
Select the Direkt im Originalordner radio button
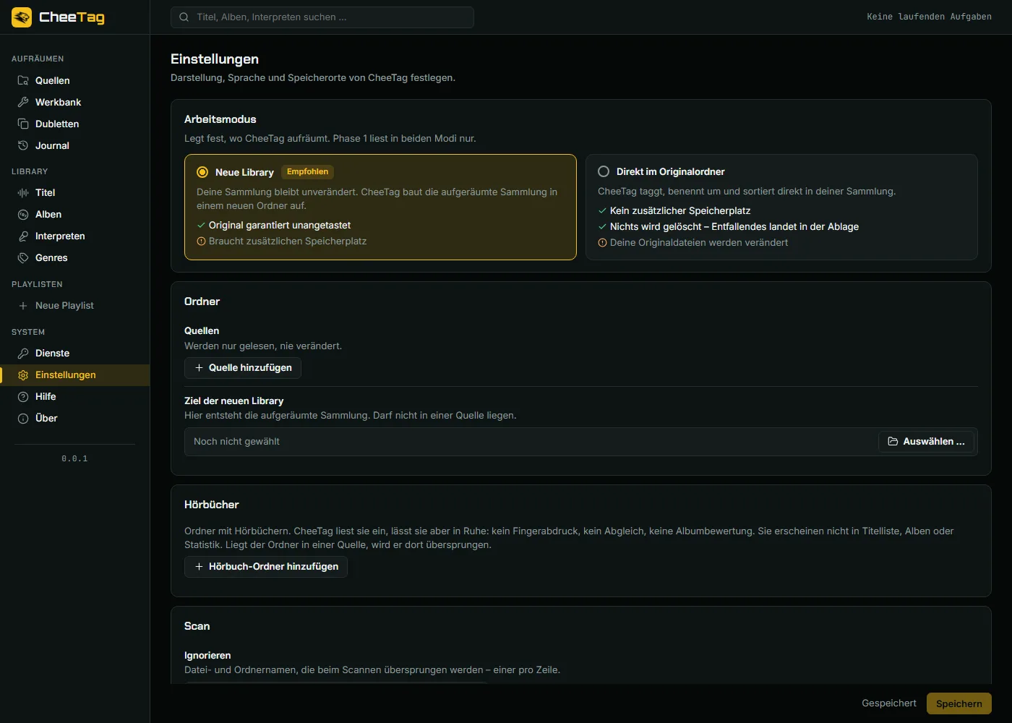click(x=604, y=171)
